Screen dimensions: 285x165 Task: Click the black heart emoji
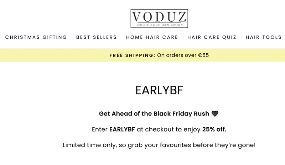215,114
